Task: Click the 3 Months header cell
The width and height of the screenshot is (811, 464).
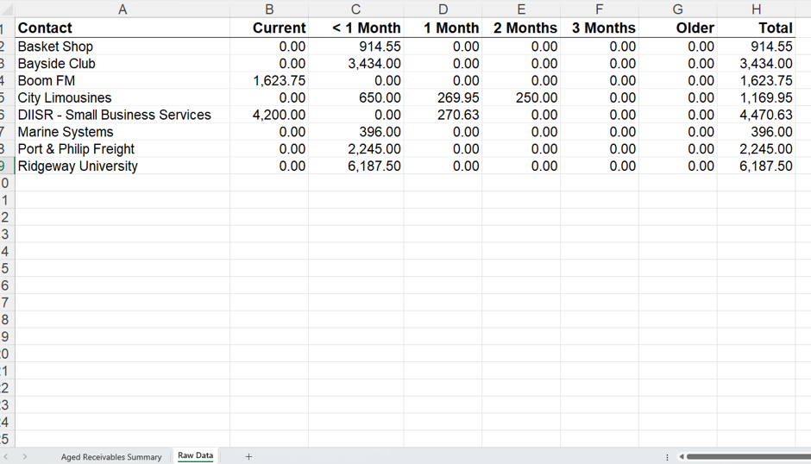Action: [600, 28]
